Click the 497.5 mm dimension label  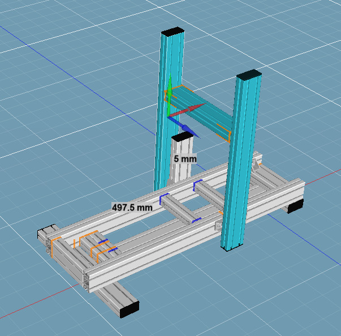coord(132,207)
